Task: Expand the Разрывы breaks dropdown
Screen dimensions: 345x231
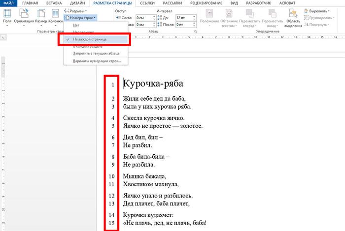Action: (x=77, y=10)
